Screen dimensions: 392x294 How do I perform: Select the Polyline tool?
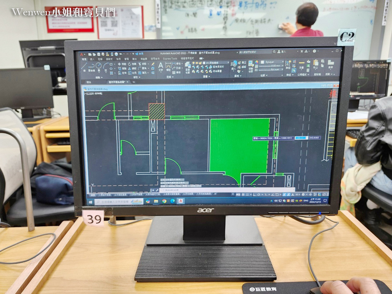[91, 67]
